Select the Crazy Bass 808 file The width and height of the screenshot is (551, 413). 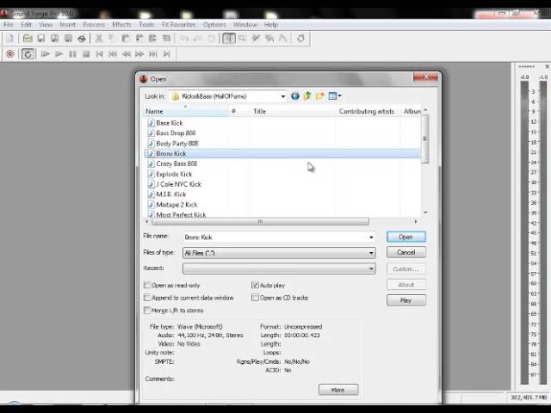(x=176, y=163)
